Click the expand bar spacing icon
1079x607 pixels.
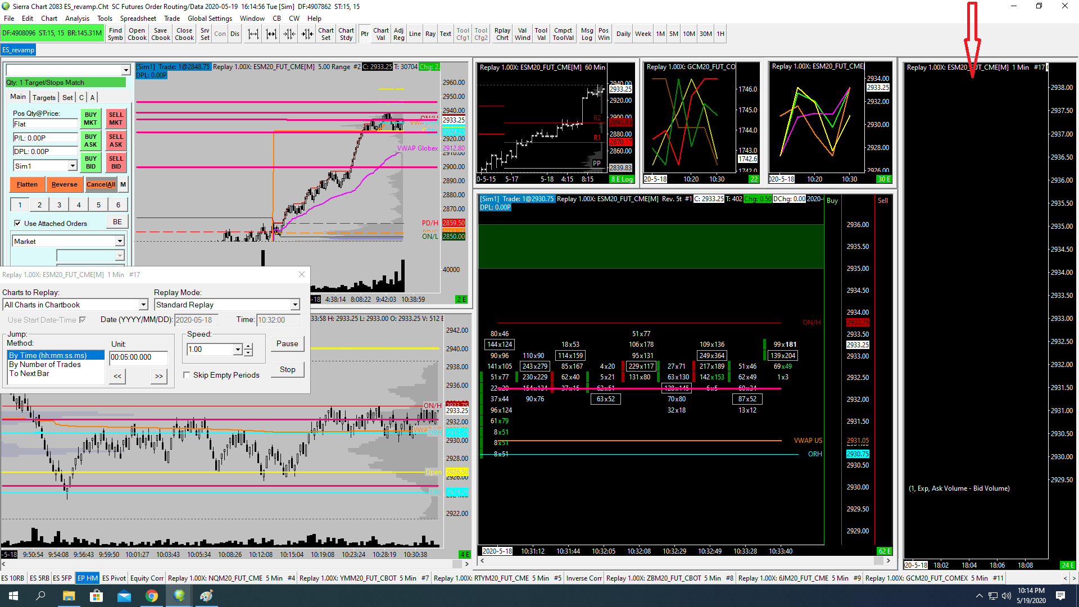253,34
